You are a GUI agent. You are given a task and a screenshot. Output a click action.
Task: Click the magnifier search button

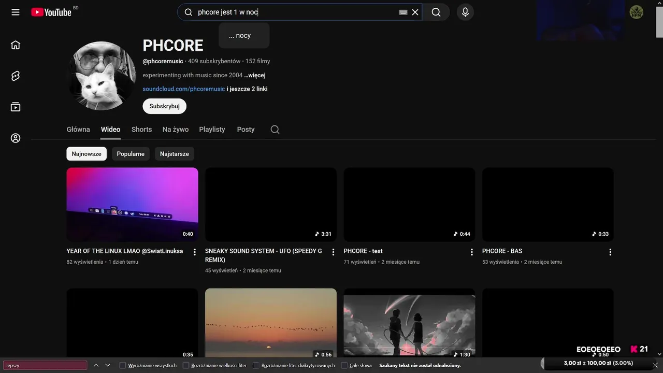click(436, 12)
